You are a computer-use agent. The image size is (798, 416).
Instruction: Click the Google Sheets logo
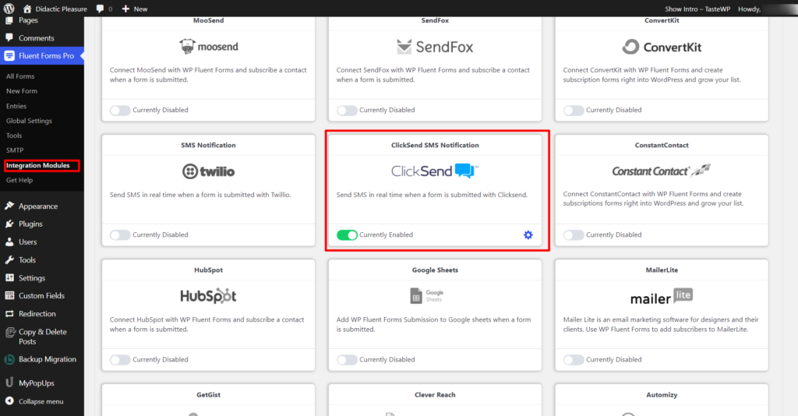(427, 295)
